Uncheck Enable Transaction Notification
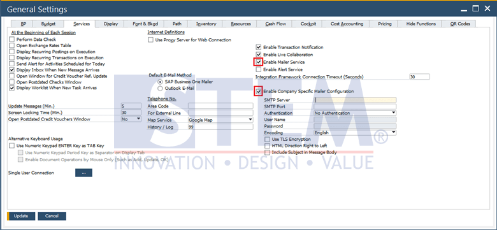This screenshot has height=230, width=497. point(259,47)
